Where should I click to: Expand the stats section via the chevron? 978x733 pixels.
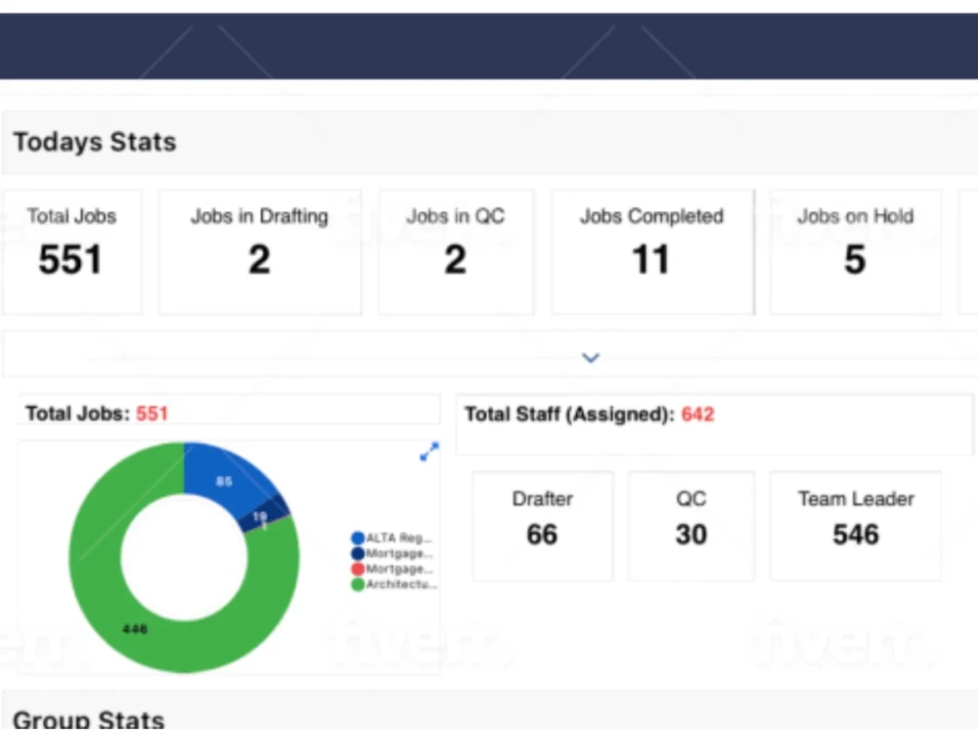pos(590,358)
